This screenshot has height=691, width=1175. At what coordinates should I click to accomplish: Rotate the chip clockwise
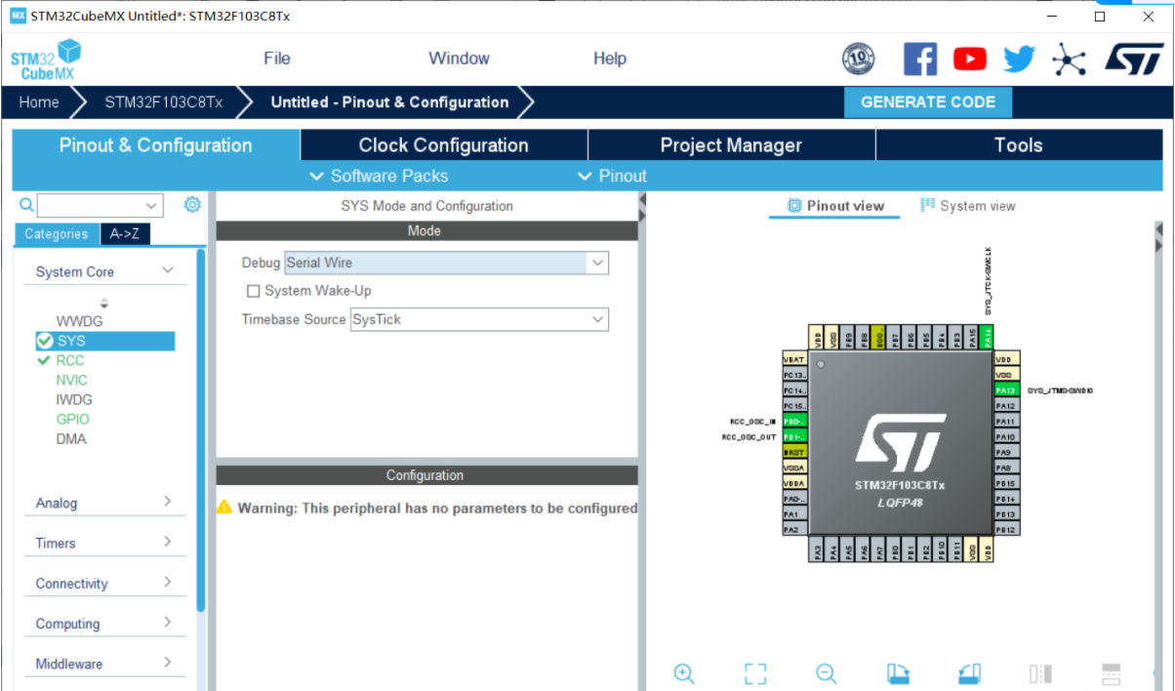pyautogui.click(x=898, y=673)
